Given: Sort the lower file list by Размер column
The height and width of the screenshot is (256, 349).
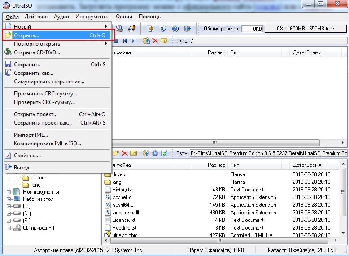Looking at the screenshot, I should 216,165.
